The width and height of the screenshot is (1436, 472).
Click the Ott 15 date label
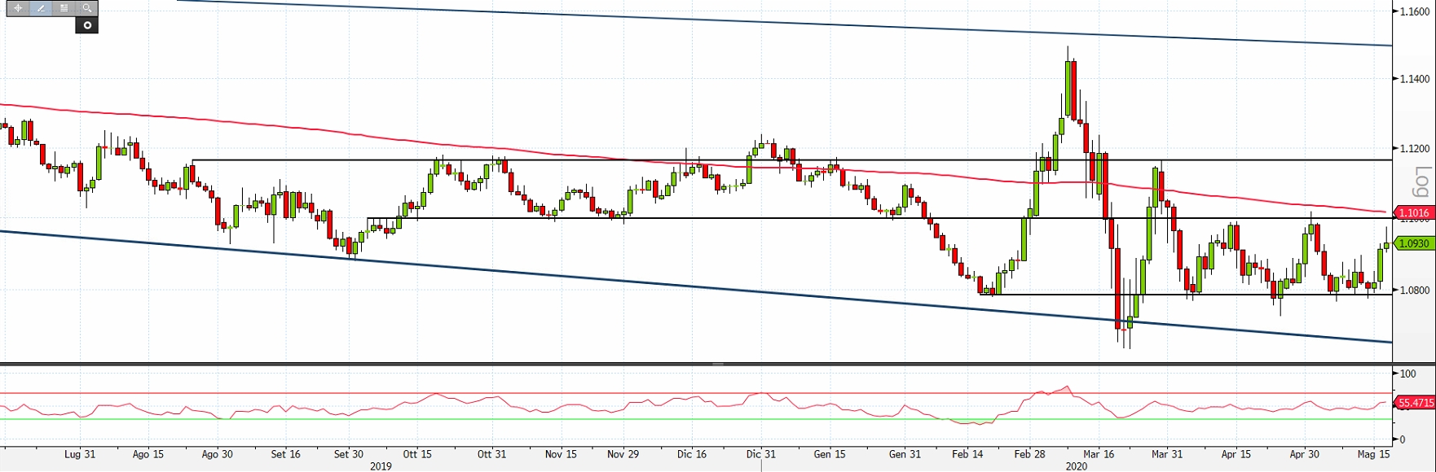coord(417,454)
